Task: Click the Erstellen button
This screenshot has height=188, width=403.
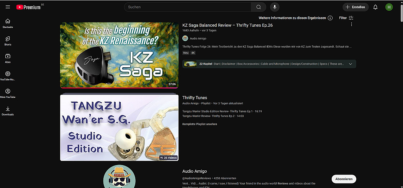Action: pos(355,7)
